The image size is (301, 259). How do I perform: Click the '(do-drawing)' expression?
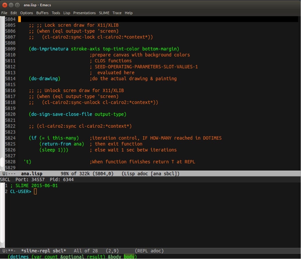point(45,79)
